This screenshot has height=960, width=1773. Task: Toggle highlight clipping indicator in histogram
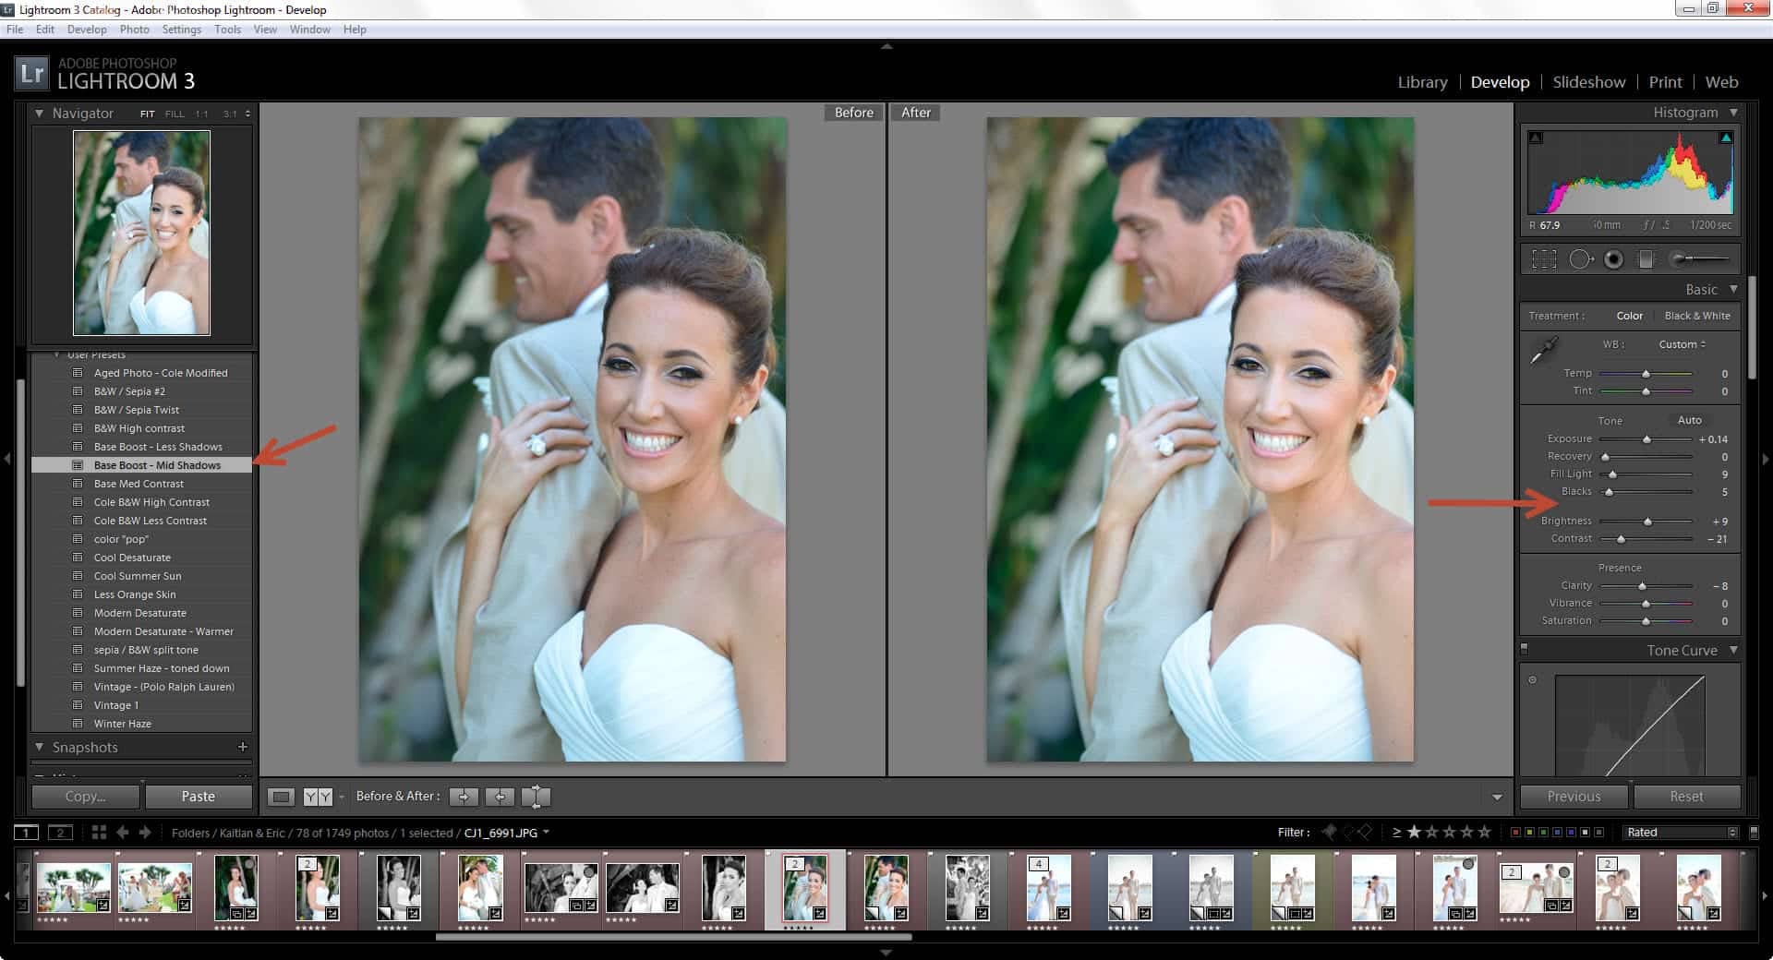[1725, 138]
